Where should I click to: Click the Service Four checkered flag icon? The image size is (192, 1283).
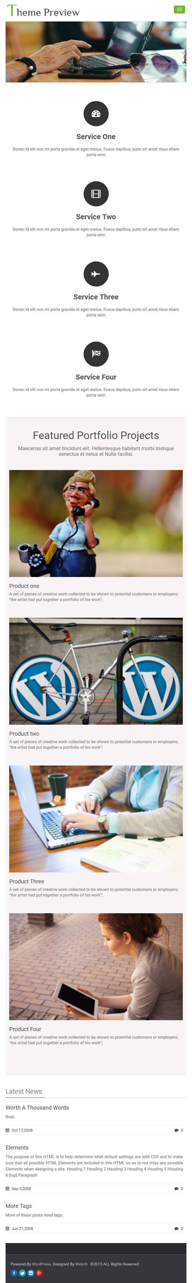point(96,354)
